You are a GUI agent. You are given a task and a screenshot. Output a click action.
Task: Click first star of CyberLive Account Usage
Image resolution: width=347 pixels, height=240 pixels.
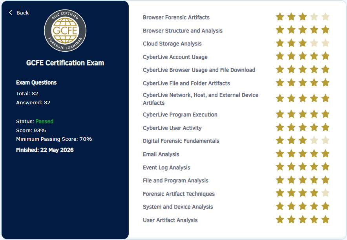[x=280, y=56]
